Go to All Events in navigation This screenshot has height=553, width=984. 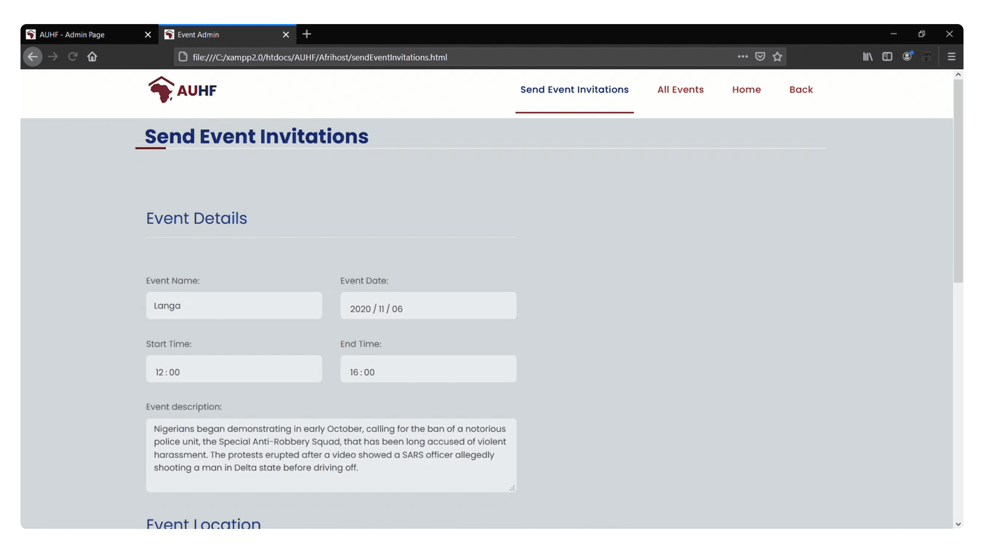(x=680, y=90)
